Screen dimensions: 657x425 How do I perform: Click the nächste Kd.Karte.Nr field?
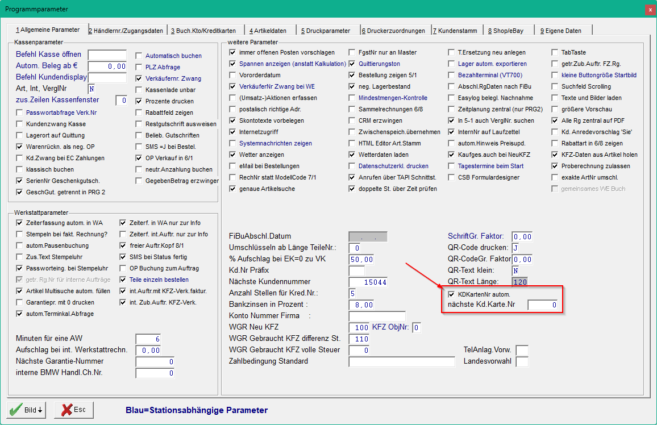pyautogui.click(x=543, y=305)
